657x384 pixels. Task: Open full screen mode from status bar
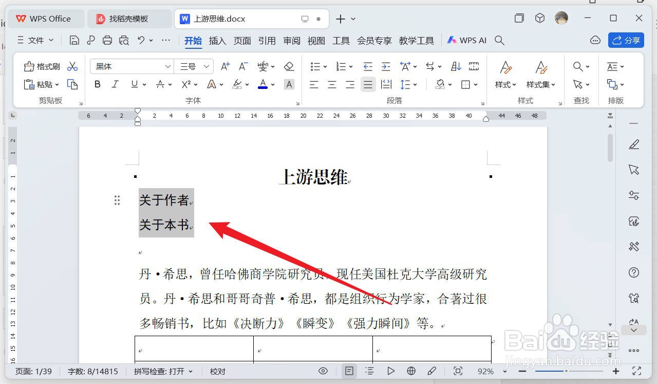[636, 371]
